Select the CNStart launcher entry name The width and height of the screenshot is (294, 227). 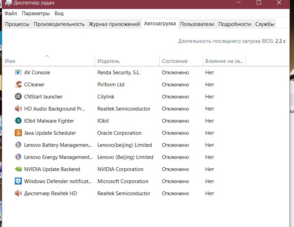pyautogui.click(x=43, y=96)
